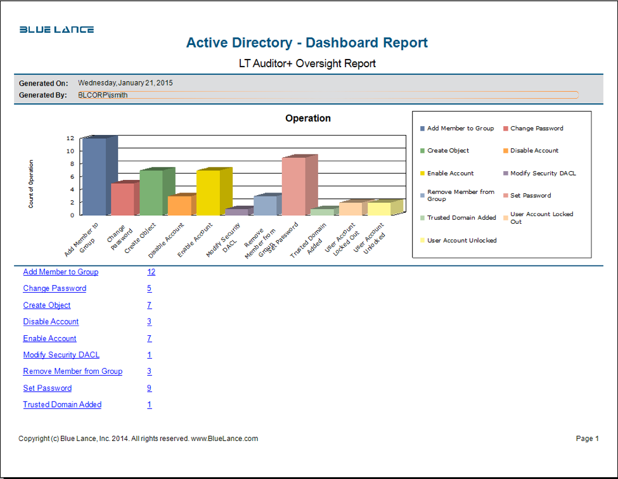Click count 1 for Trusted Domain Added
The width and height of the screenshot is (618, 479).
[150, 404]
